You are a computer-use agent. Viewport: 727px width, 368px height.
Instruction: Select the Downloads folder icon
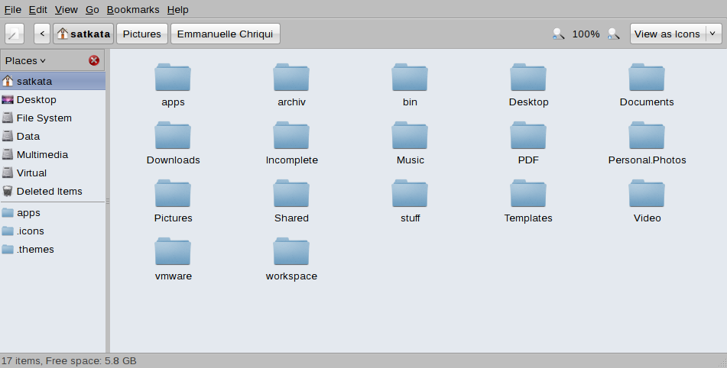(173, 135)
